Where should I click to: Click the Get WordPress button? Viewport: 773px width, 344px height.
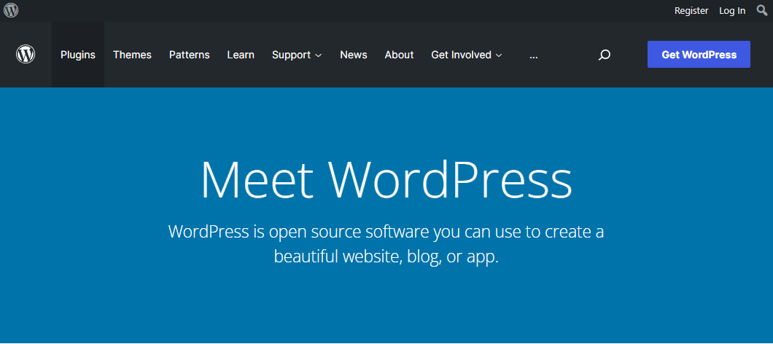click(699, 54)
